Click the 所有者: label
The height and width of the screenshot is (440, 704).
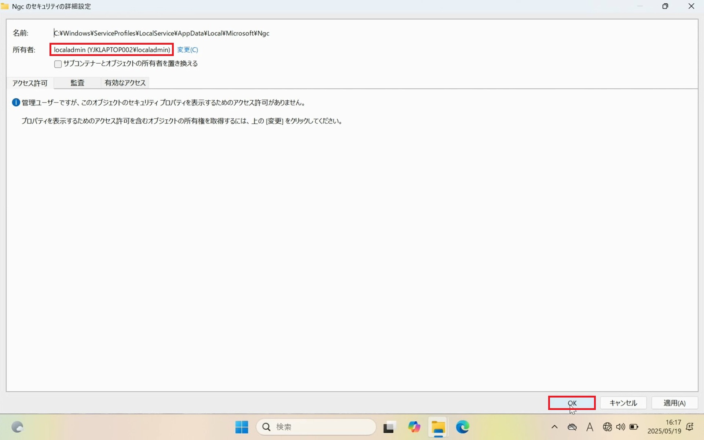pos(24,50)
